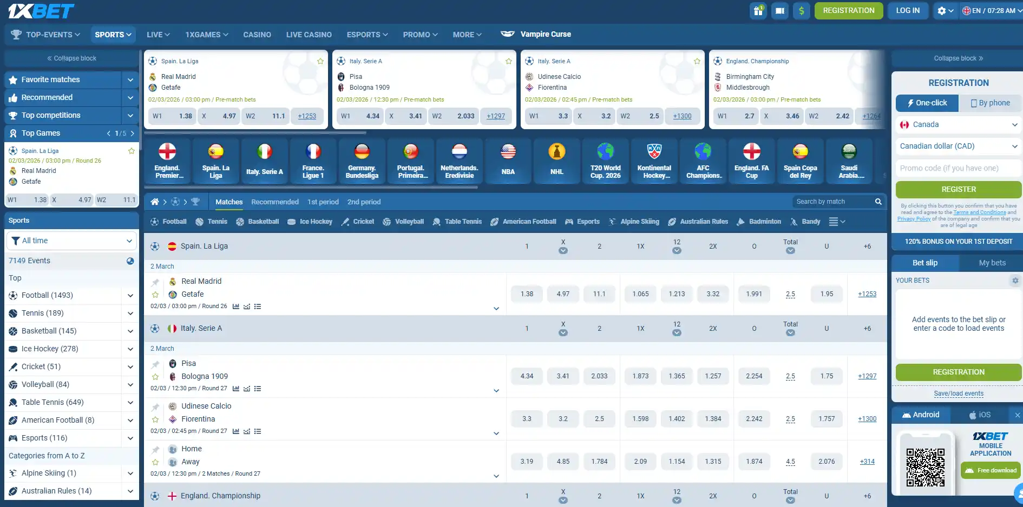Focus the Search by match field
Screen dimensions: 1023x507
point(832,202)
